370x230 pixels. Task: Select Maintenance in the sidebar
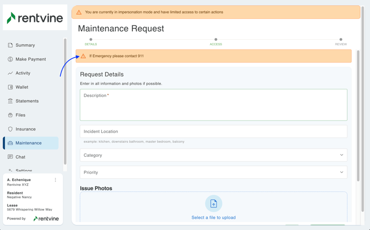coord(29,143)
